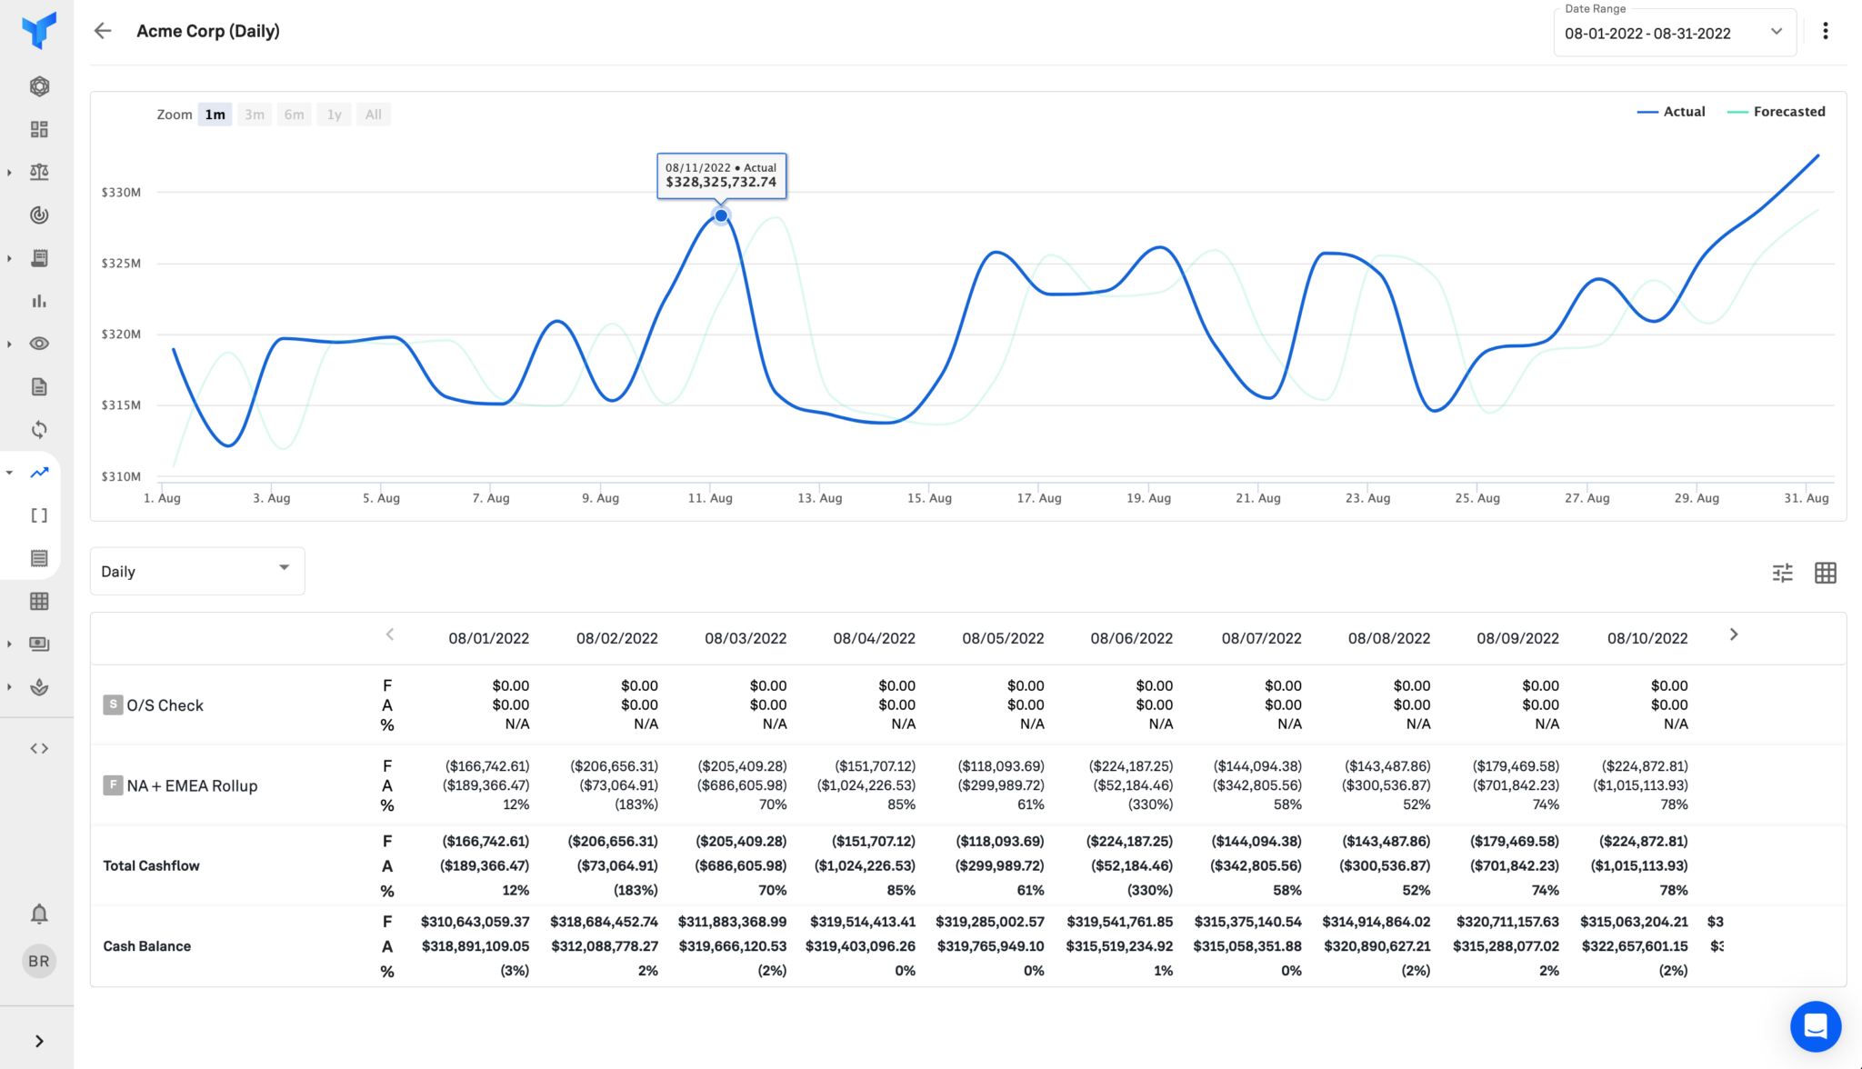The height and width of the screenshot is (1069, 1862).
Task: Open the brackets sidebar submenu item
Action: click(x=39, y=515)
